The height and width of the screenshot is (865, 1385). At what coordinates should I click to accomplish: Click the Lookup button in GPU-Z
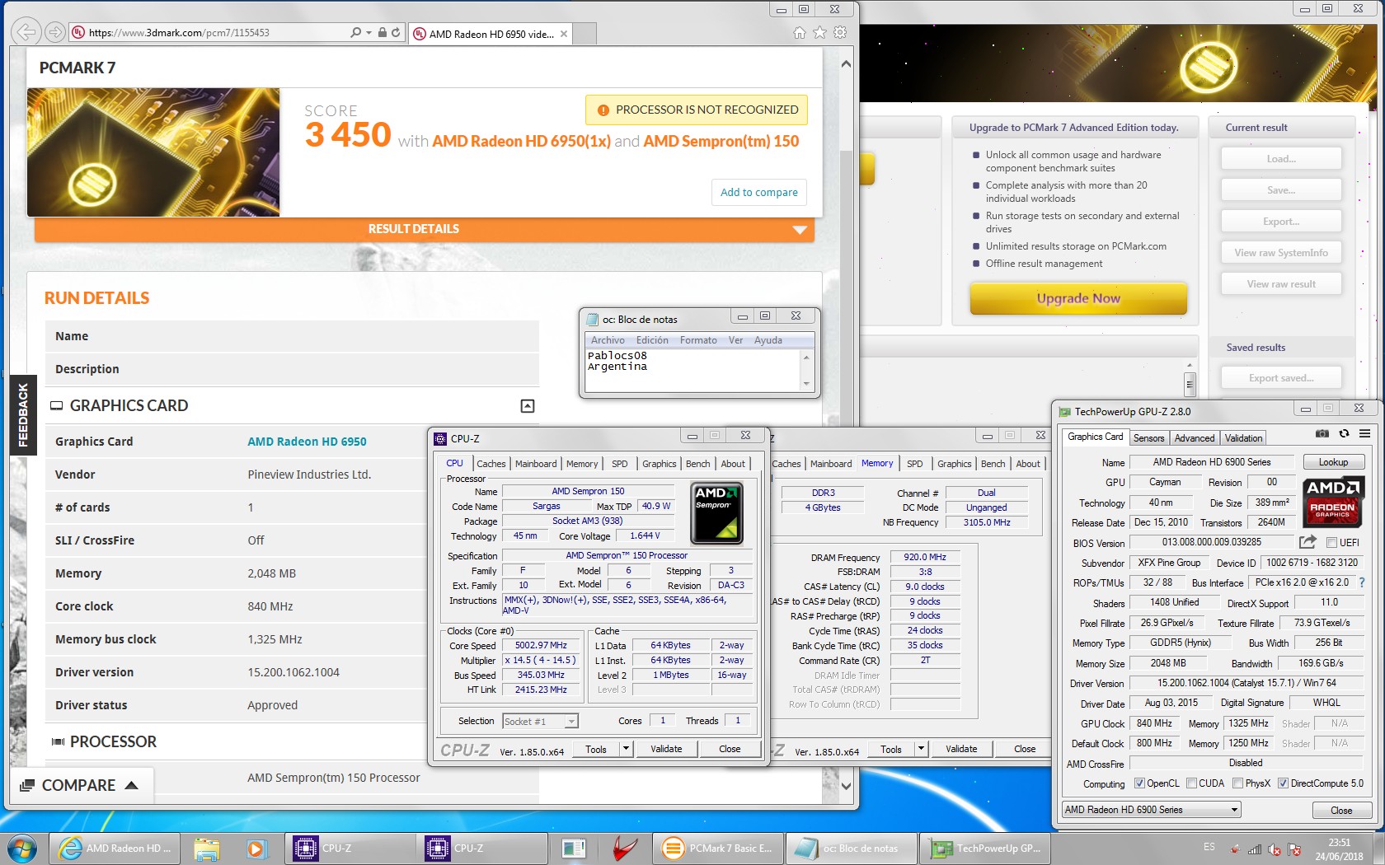point(1333,462)
